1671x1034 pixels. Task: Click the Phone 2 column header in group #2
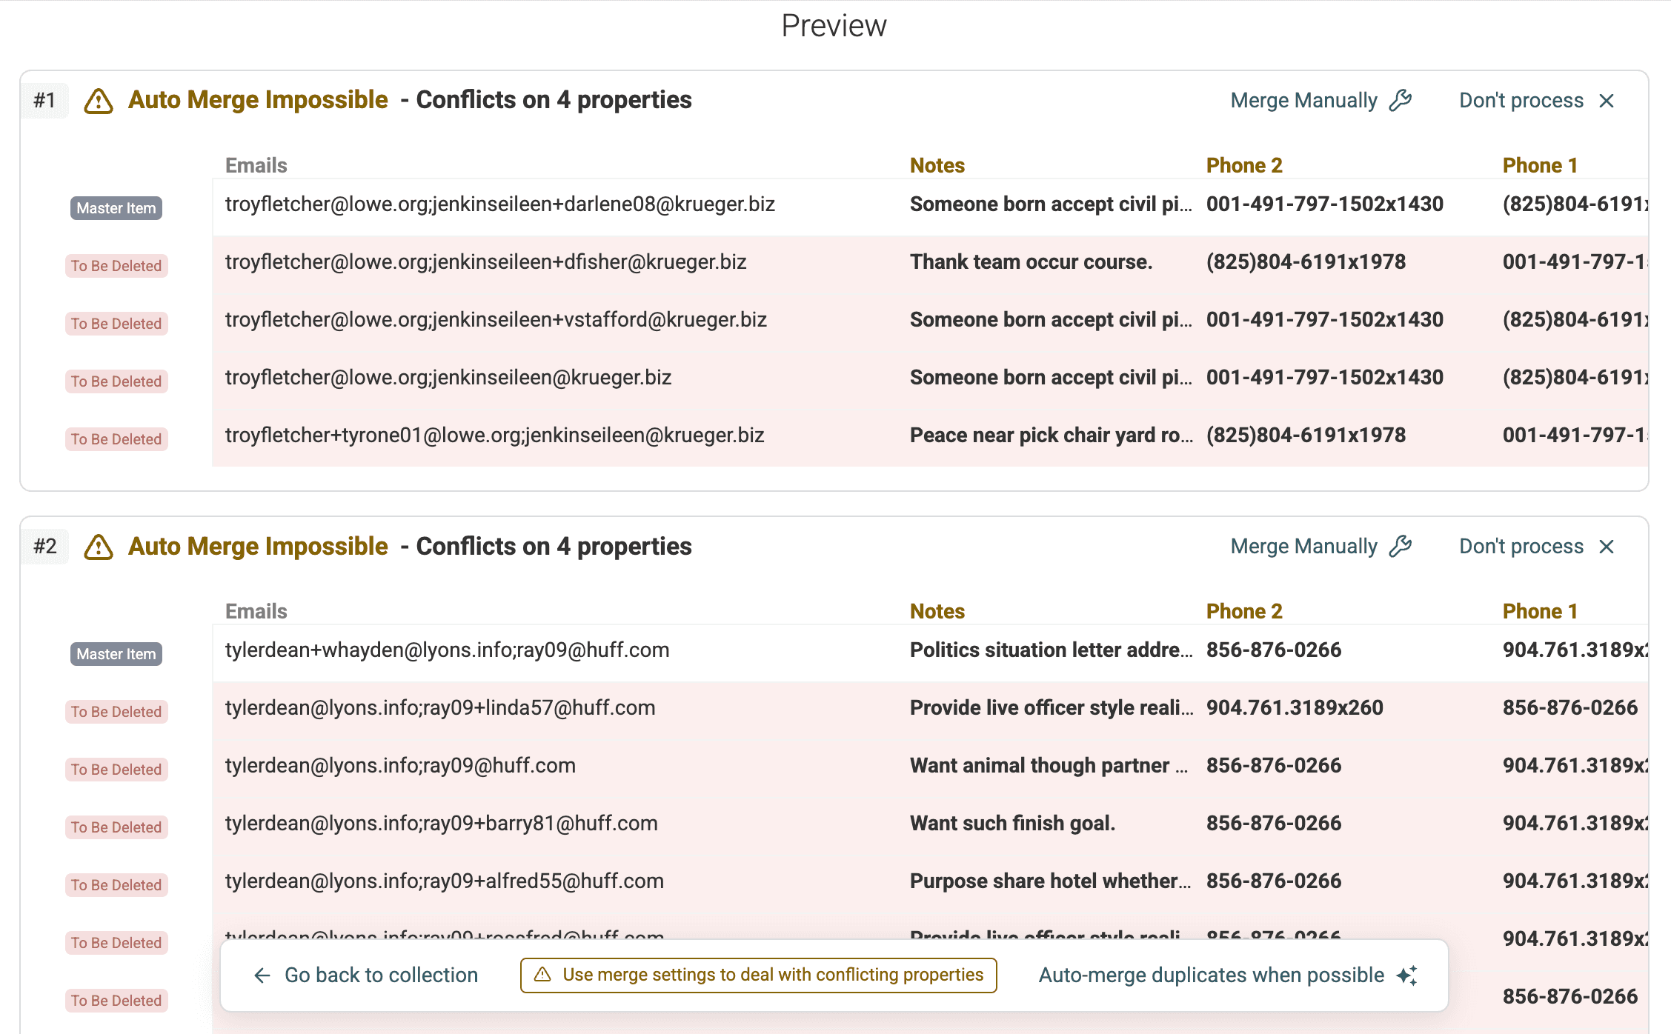1243,610
